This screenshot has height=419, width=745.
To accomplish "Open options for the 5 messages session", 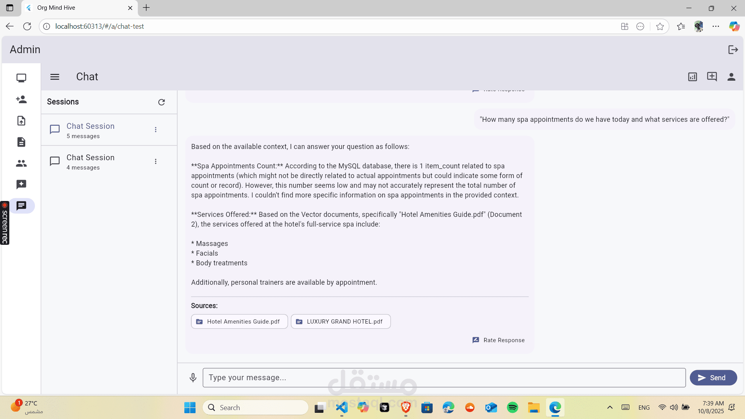I will [x=156, y=130].
